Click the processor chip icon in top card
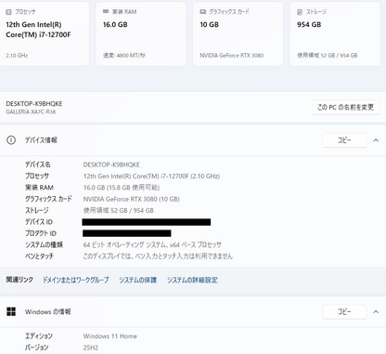This screenshot has width=386, height=354. pos(8,12)
